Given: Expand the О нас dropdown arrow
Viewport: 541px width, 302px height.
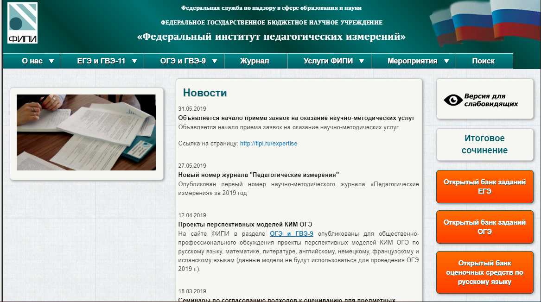Looking at the screenshot, I should [x=51, y=61].
